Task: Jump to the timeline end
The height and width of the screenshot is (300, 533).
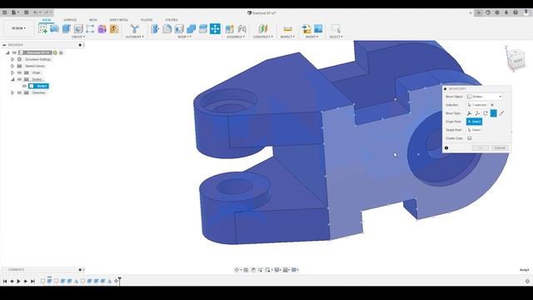Action: click(x=32, y=282)
